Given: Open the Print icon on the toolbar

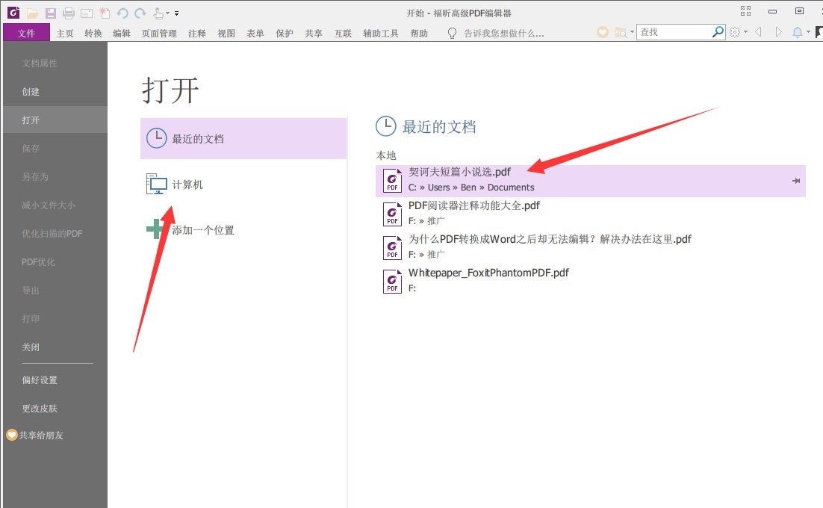Looking at the screenshot, I should (x=68, y=13).
